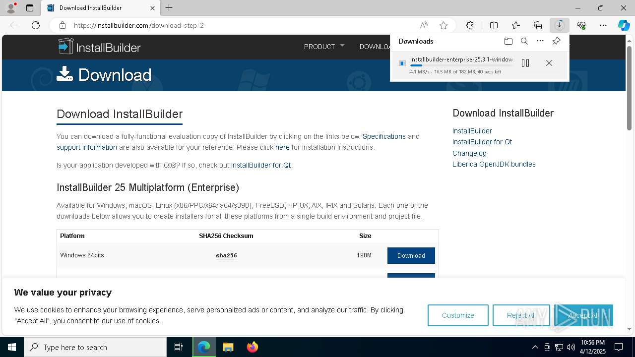The width and height of the screenshot is (635, 357).
Task: Open the Copilot sidebar icon
Action: [624, 25]
